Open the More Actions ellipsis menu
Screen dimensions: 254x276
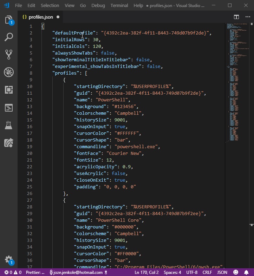click(248, 17)
